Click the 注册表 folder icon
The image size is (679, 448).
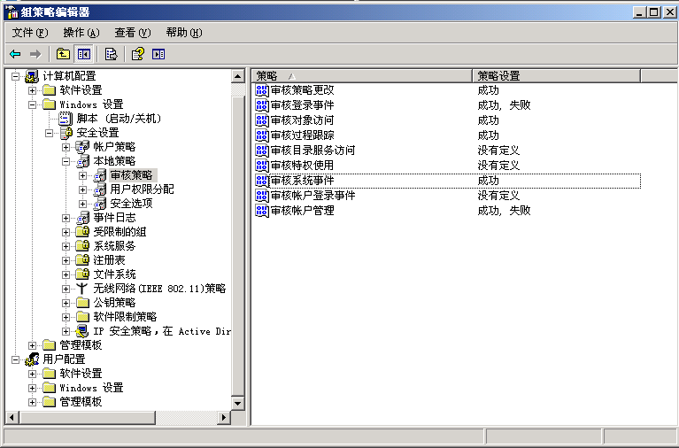[82, 260]
